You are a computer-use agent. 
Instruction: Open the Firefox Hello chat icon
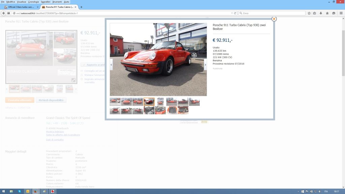point(334,13)
